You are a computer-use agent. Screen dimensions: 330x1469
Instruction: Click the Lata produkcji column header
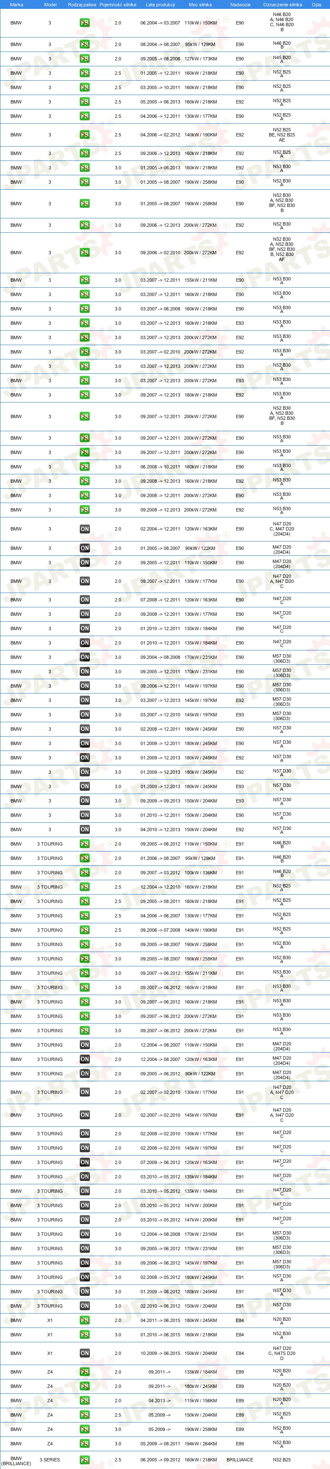(160, 5)
